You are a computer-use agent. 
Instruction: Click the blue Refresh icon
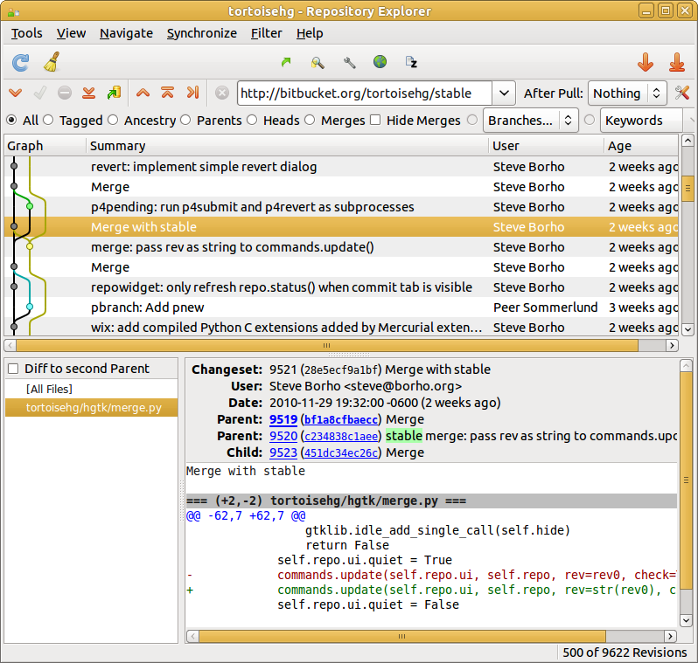click(20, 63)
